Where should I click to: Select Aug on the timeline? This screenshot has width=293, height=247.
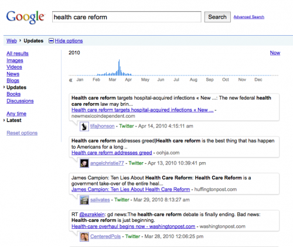[x=193, y=80]
